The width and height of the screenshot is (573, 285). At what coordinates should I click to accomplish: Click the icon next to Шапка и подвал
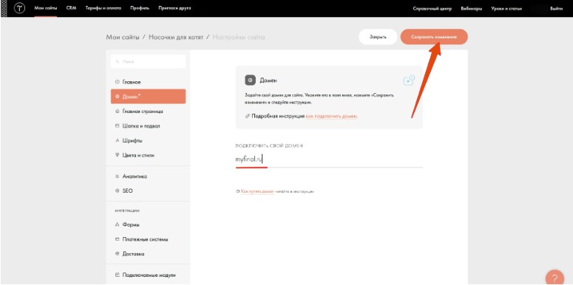coord(118,126)
